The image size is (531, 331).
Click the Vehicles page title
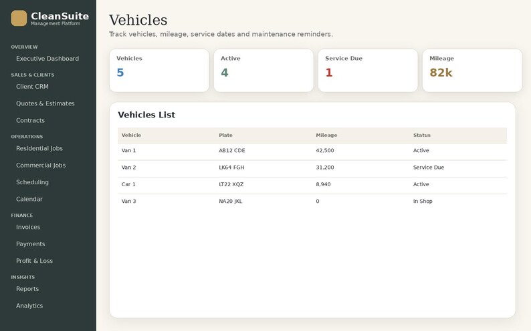pos(138,20)
